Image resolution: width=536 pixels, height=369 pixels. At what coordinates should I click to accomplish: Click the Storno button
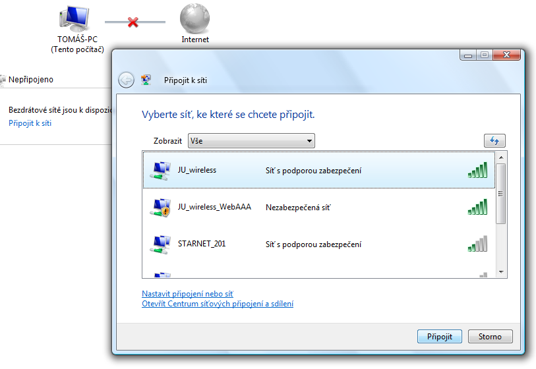(491, 337)
